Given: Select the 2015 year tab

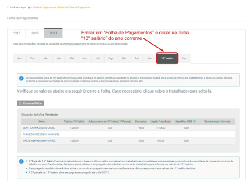Looking at the screenshot, I should point(17,33).
